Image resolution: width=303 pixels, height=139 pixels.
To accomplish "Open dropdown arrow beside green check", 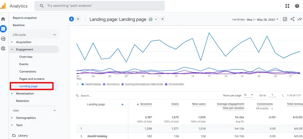I will coord(156,20).
